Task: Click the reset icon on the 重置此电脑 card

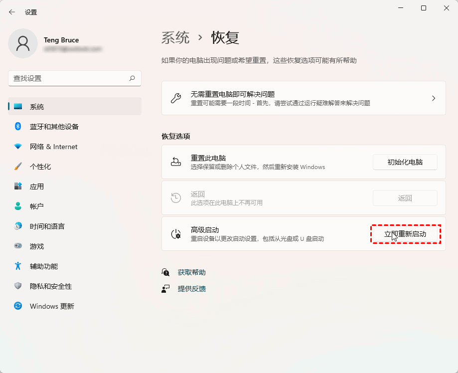Action: coord(175,162)
